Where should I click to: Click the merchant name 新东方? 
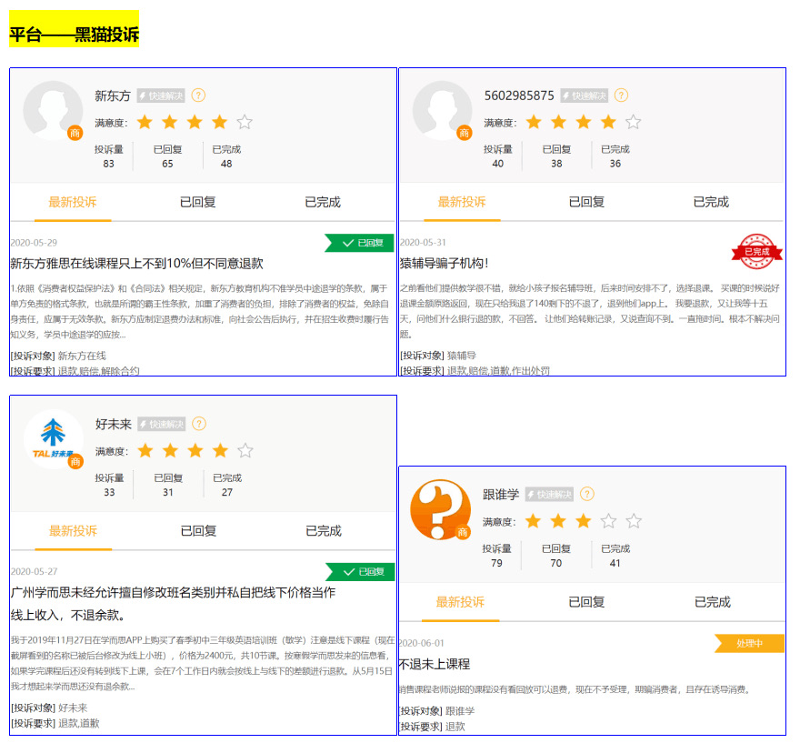coord(113,95)
